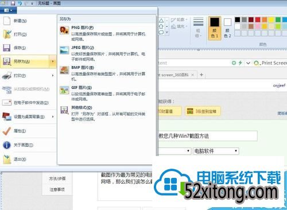Image resolution: width=287 pixels, height=210 pixels.
Task: Select the 方法/步骤 side tab
Action: pos(57,178)
